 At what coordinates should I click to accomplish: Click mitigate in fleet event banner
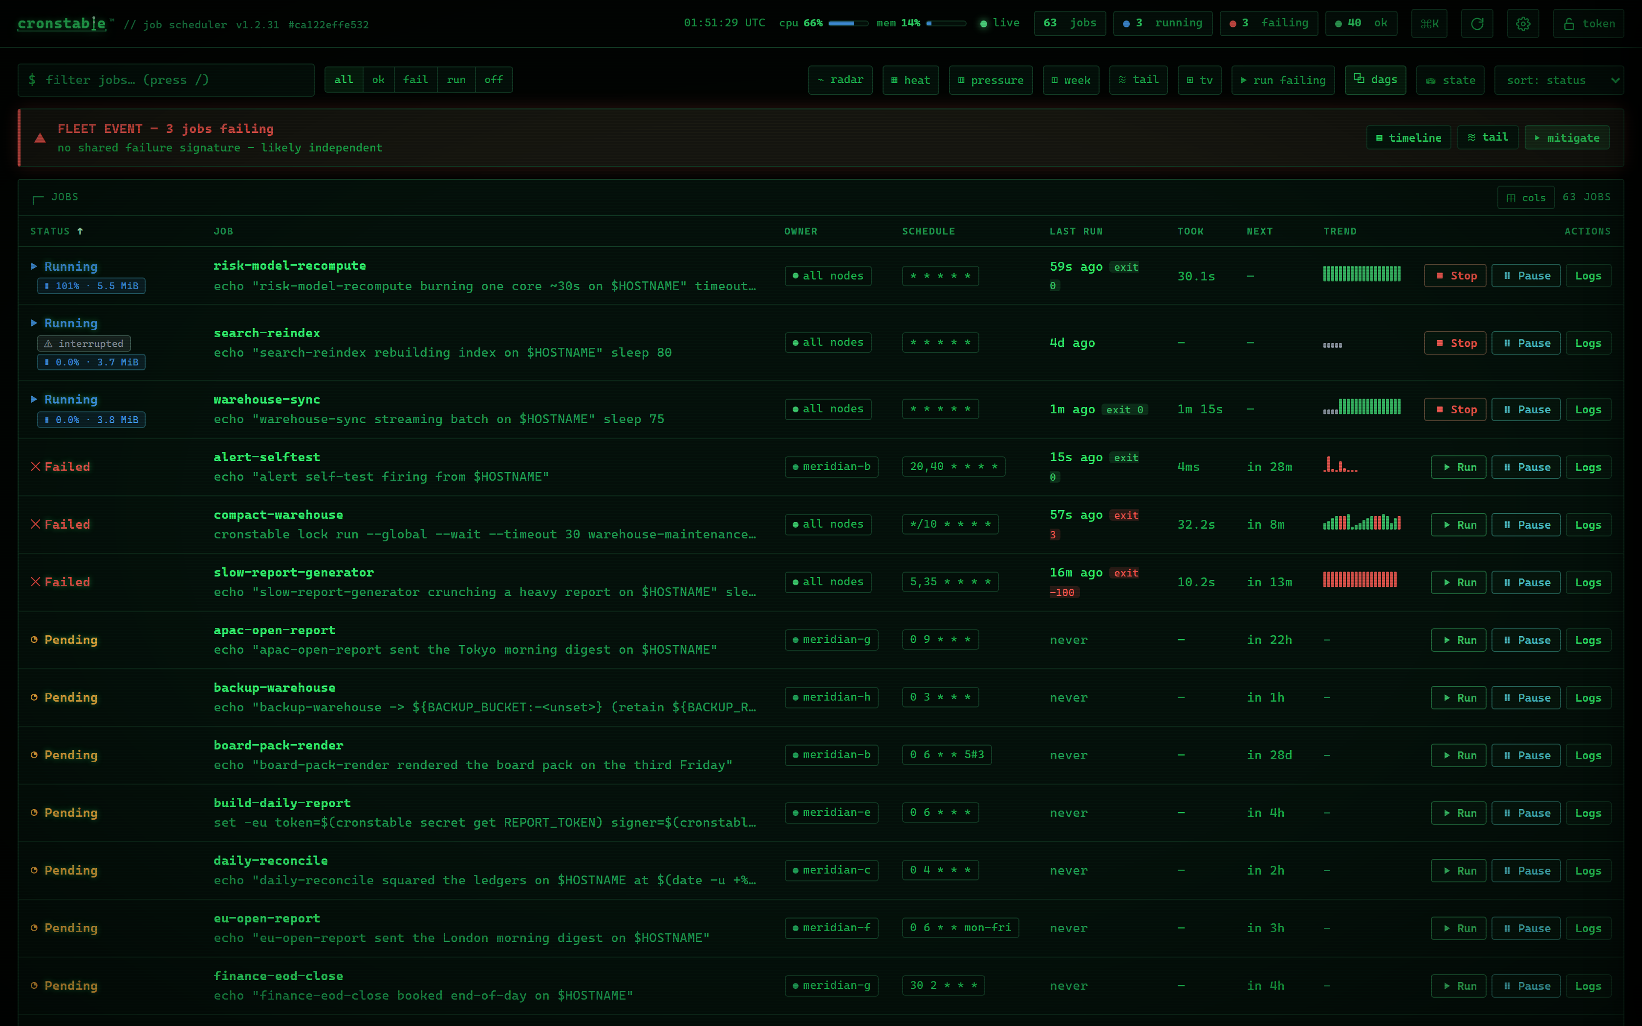tap(1567, 138)
